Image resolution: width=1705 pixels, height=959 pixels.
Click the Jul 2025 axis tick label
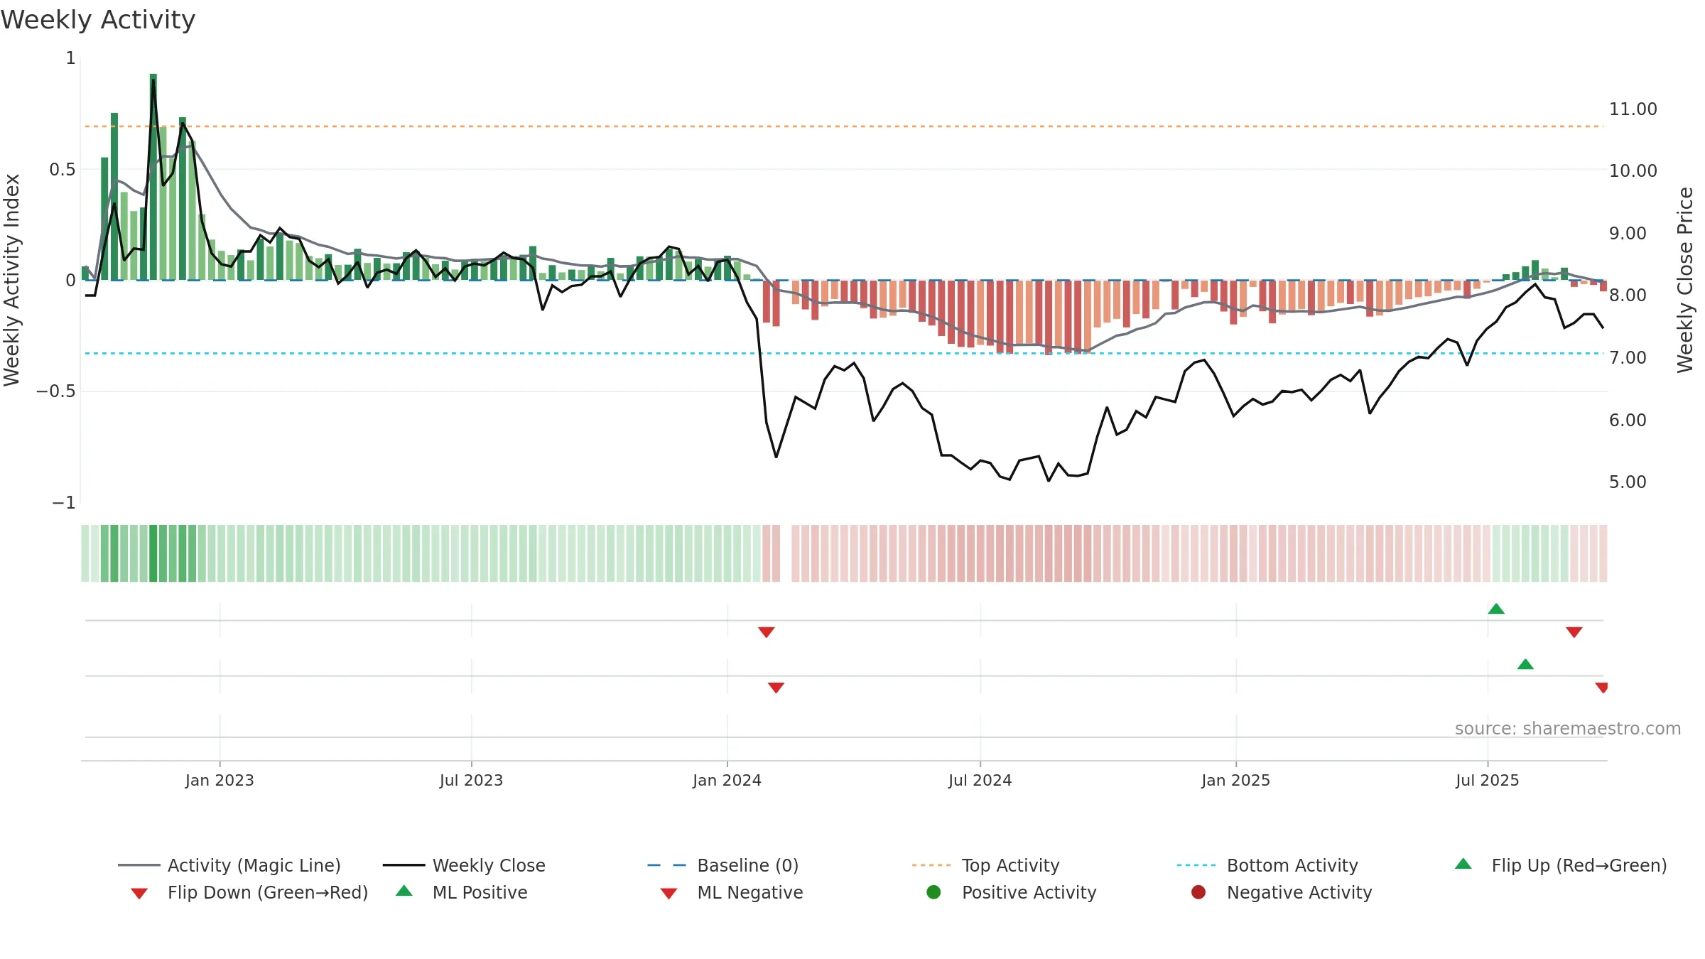click(x=1487, y=780)
